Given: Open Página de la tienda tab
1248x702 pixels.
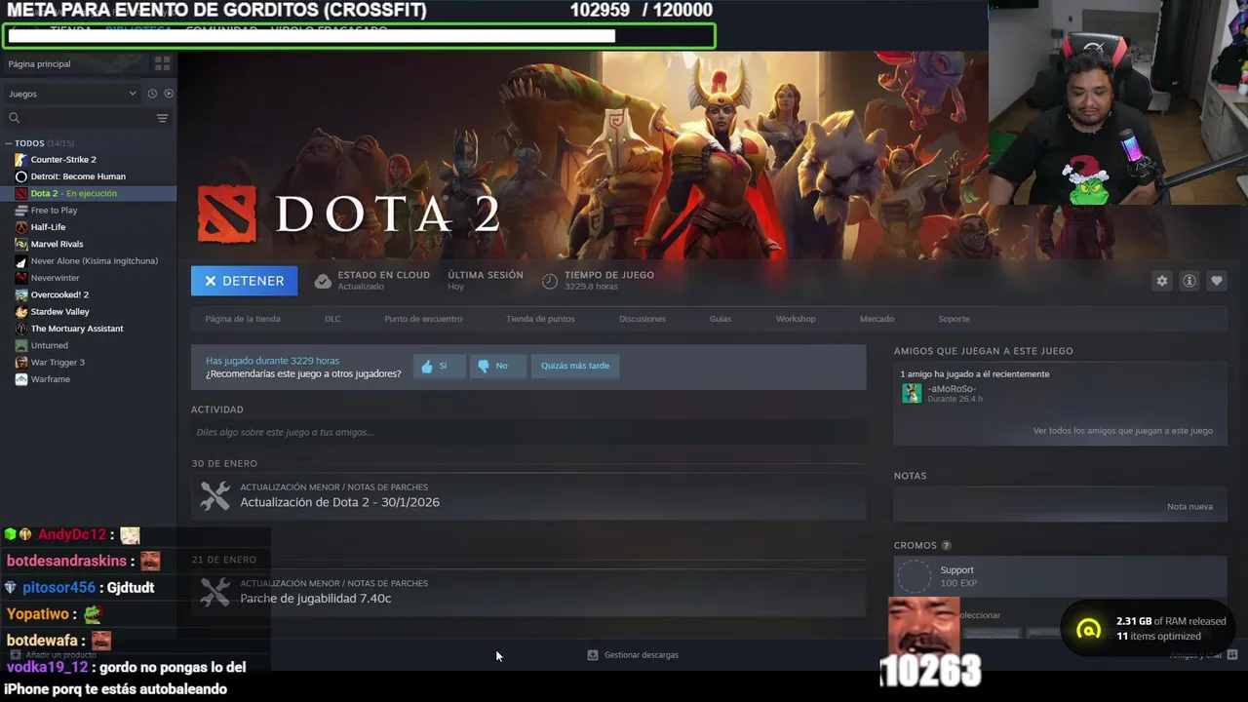Looking at the screenshot, I should 243,319.
